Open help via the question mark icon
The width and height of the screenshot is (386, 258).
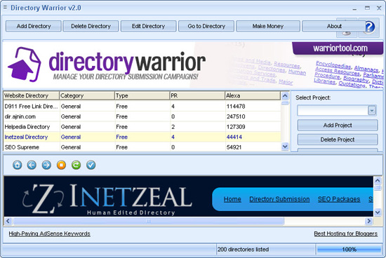coord(370,27)
